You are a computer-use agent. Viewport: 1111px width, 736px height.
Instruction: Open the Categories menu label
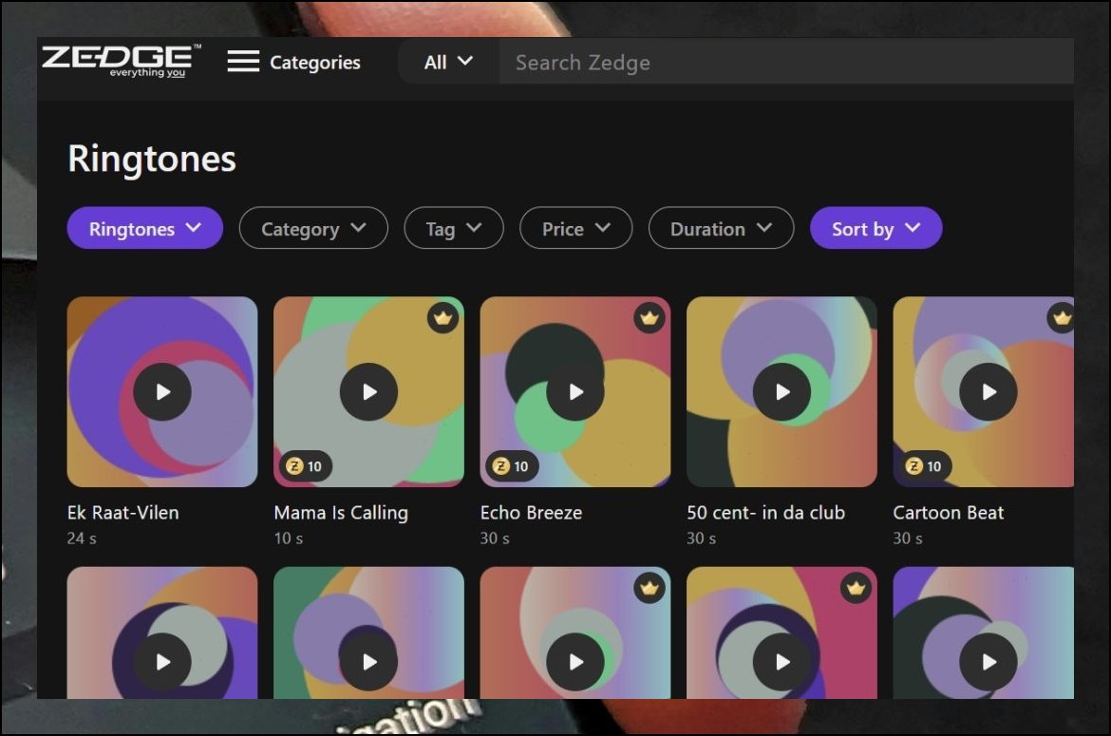click(314, 63)
